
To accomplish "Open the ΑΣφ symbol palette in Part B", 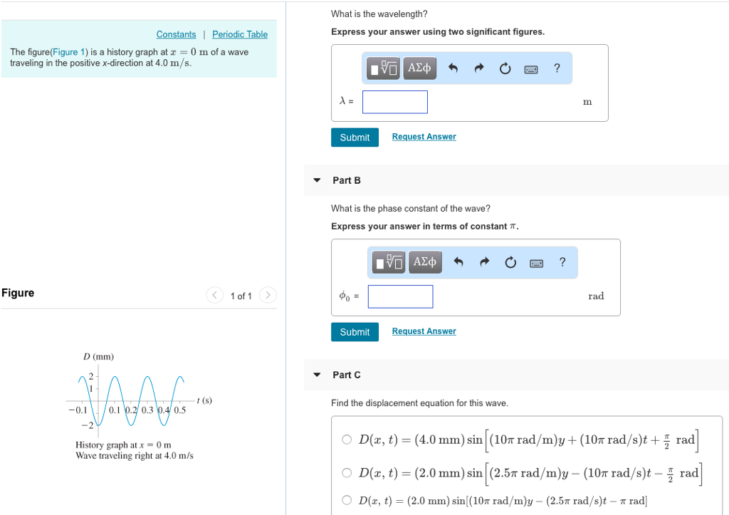I will [x=425, y=262].
